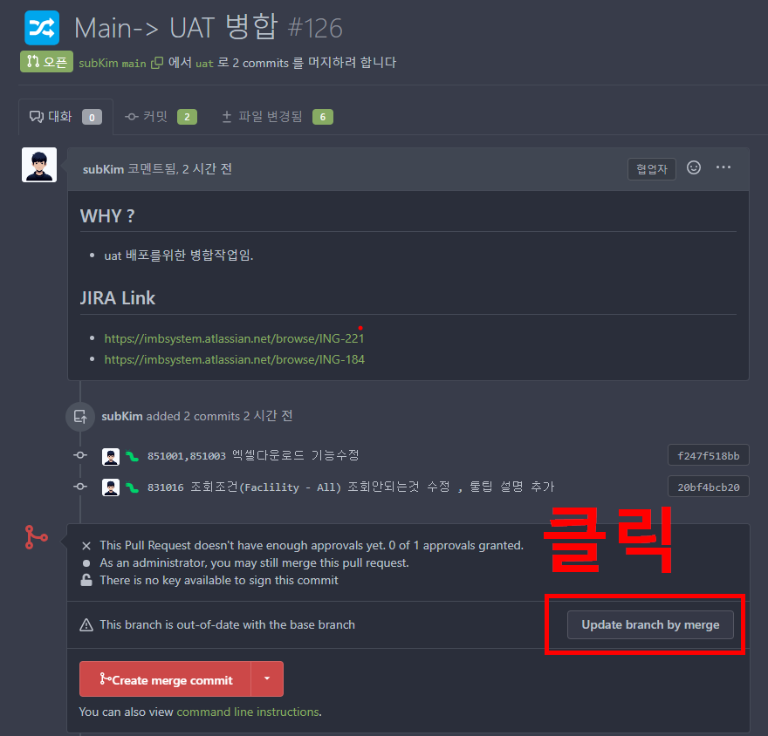Image resolution: width=768 pixels, height=736 pixels.
Task: Click the commits-pushed timeline icon
Action: coord(80,417)
